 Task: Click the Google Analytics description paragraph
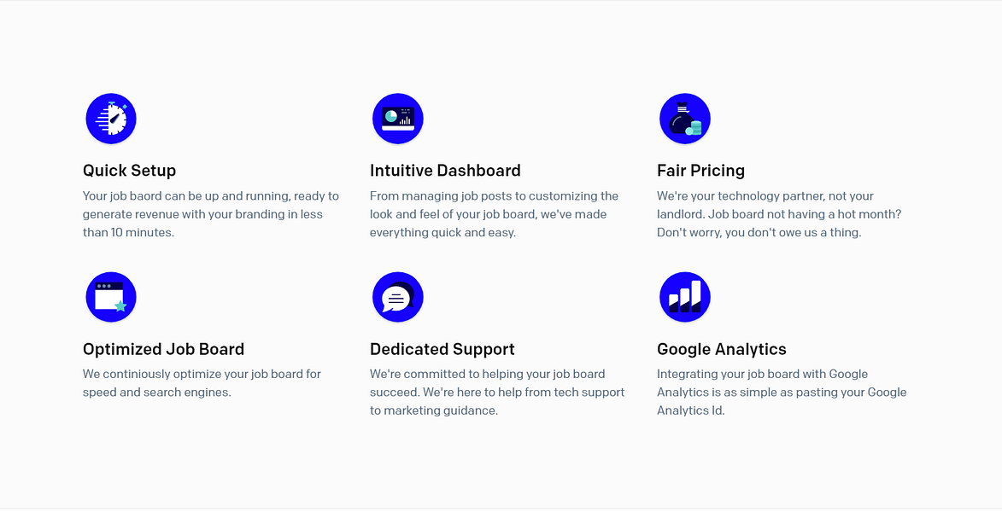click(782, 393)
